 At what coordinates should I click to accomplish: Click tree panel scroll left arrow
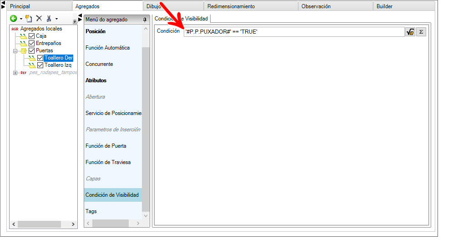[14, 224]
